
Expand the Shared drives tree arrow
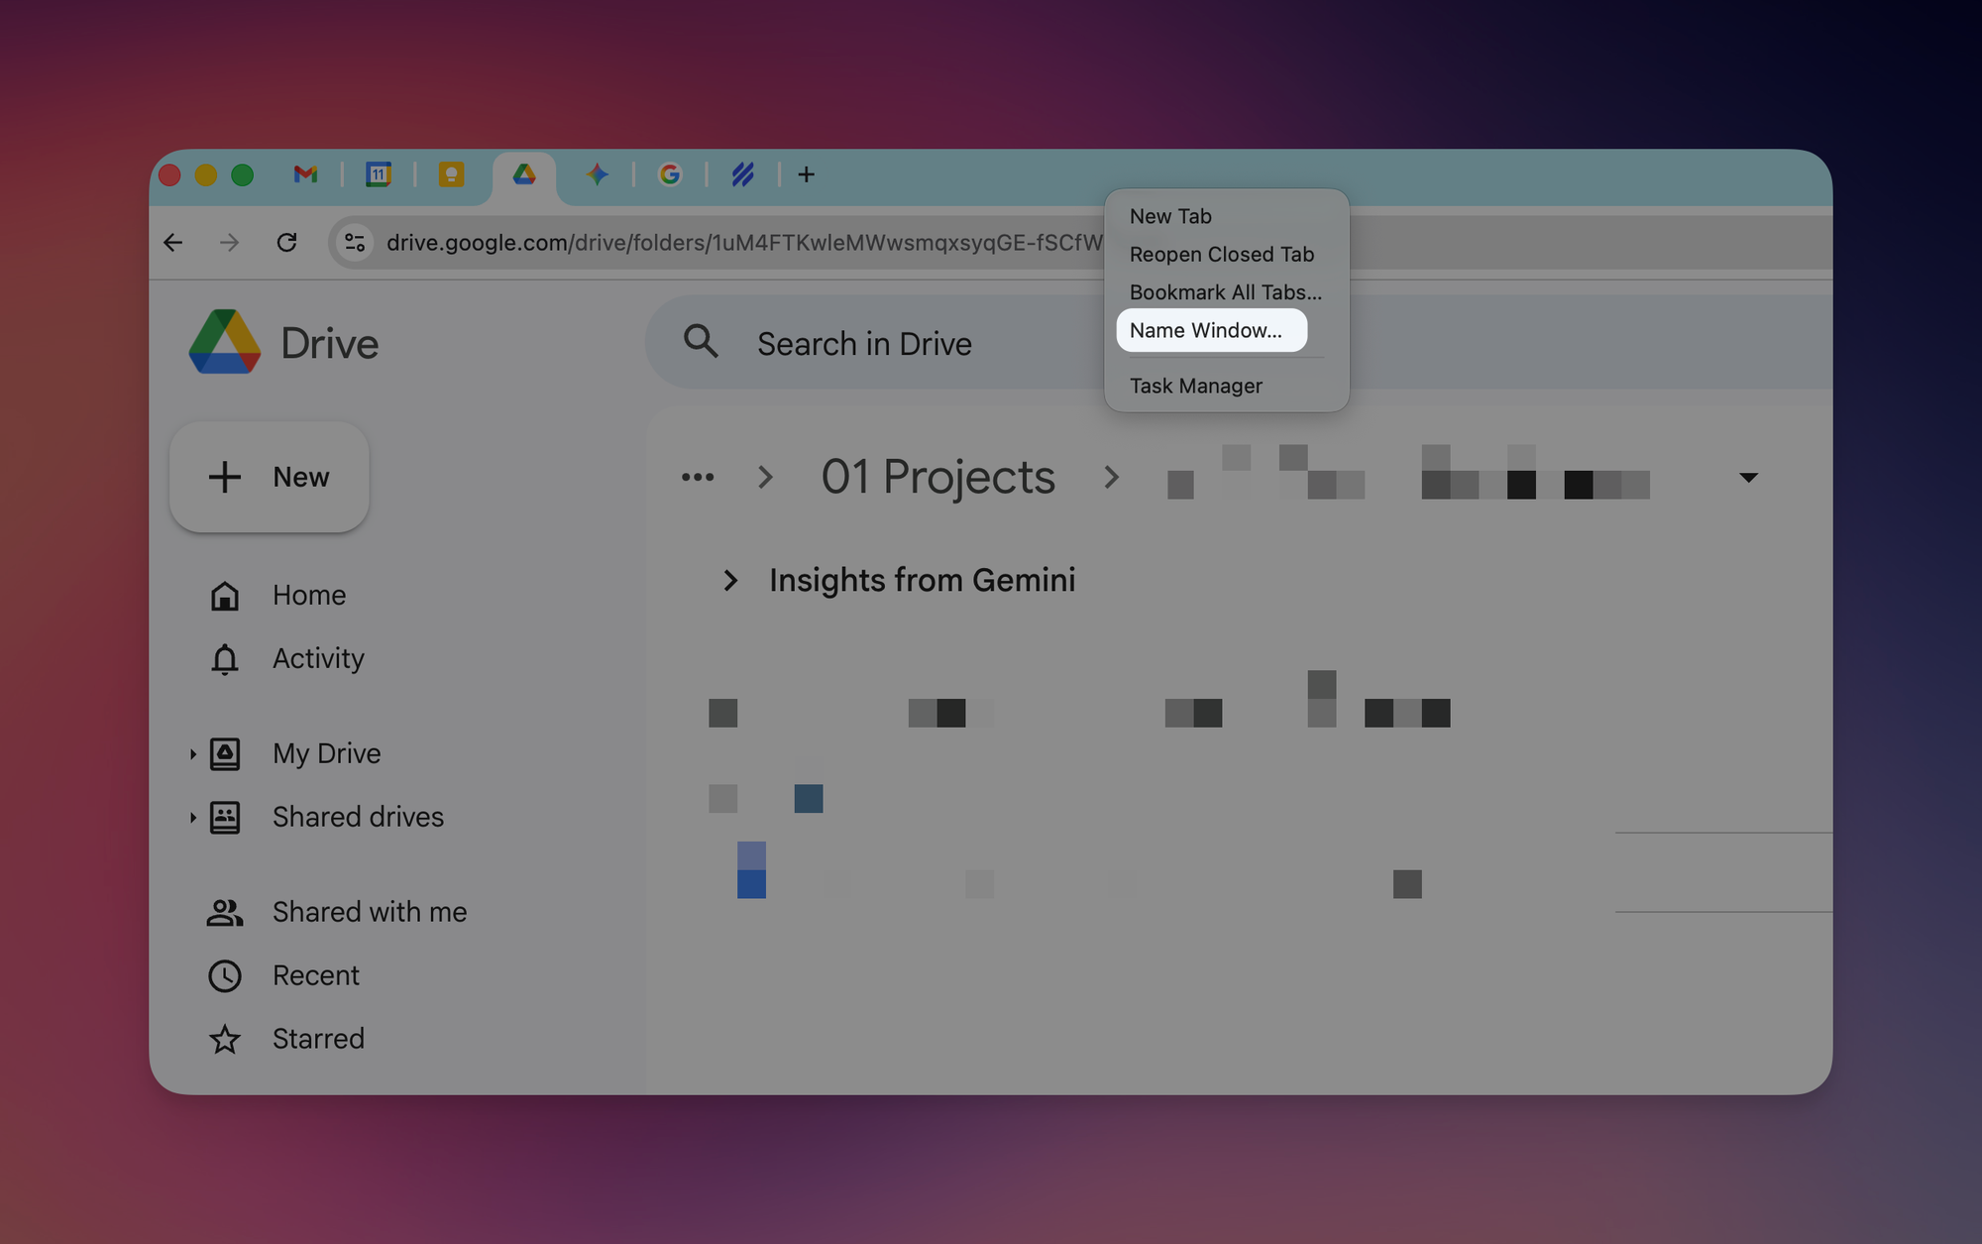point(192,818)
